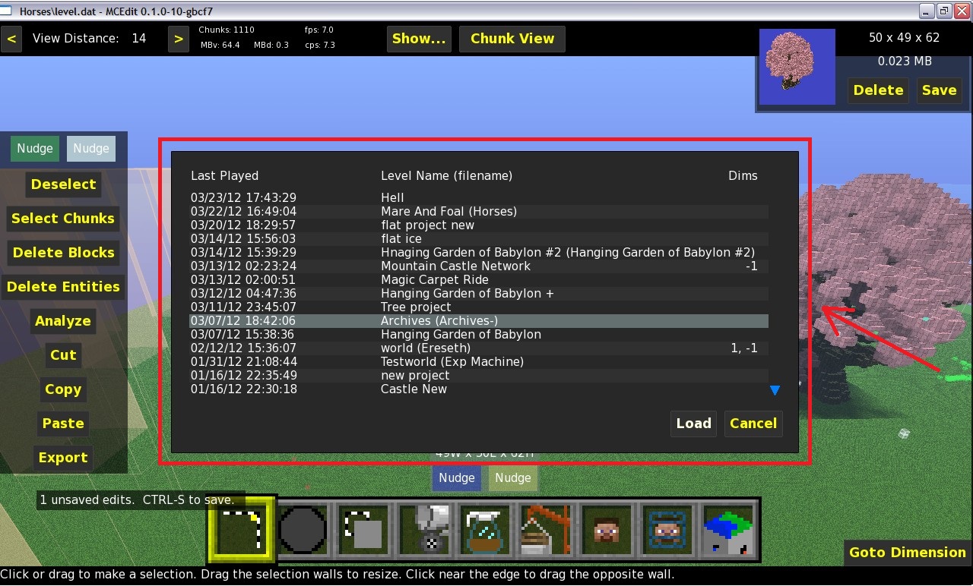Increase view distance with right arrow
The height and width of the screenshot is (586, 973).
(178, 39)
